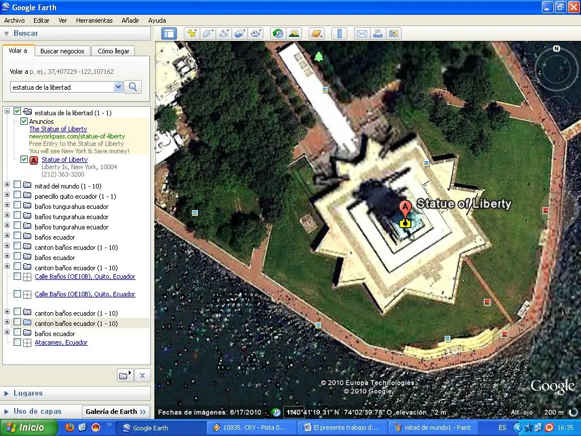
Task: Open the Atacames, Ecuador link
Action: (x=61, y=342)
